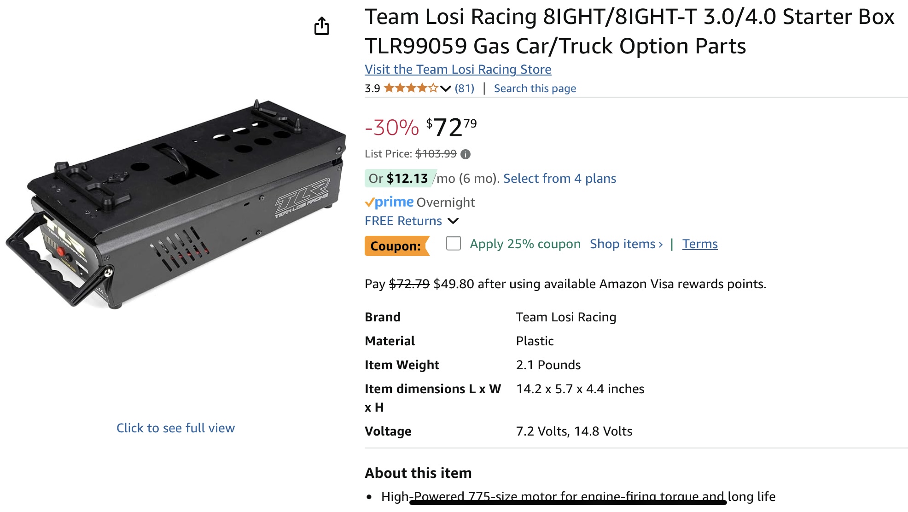This screenshot has height=512, width=908.
Task: Click to see full view link
Action: coord(175,428)
